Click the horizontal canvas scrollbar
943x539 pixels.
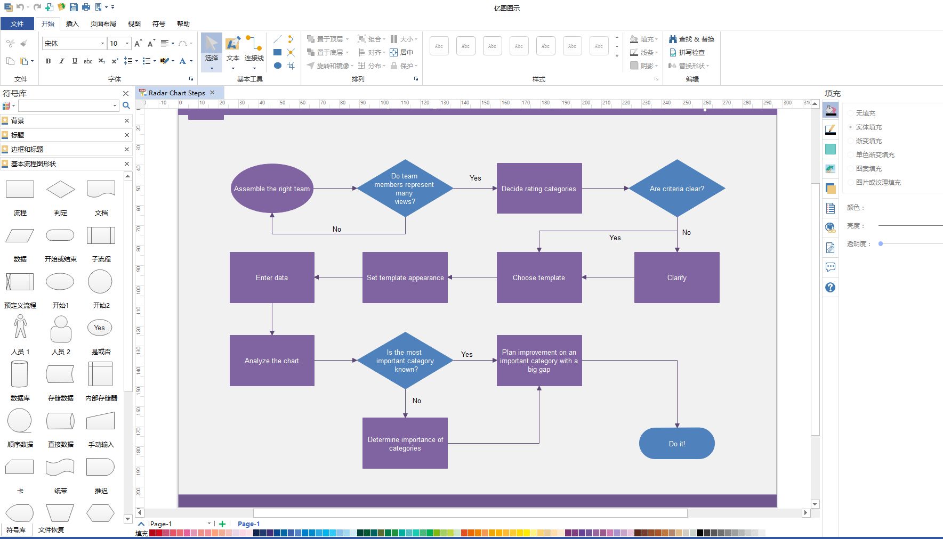coord(470,513)
